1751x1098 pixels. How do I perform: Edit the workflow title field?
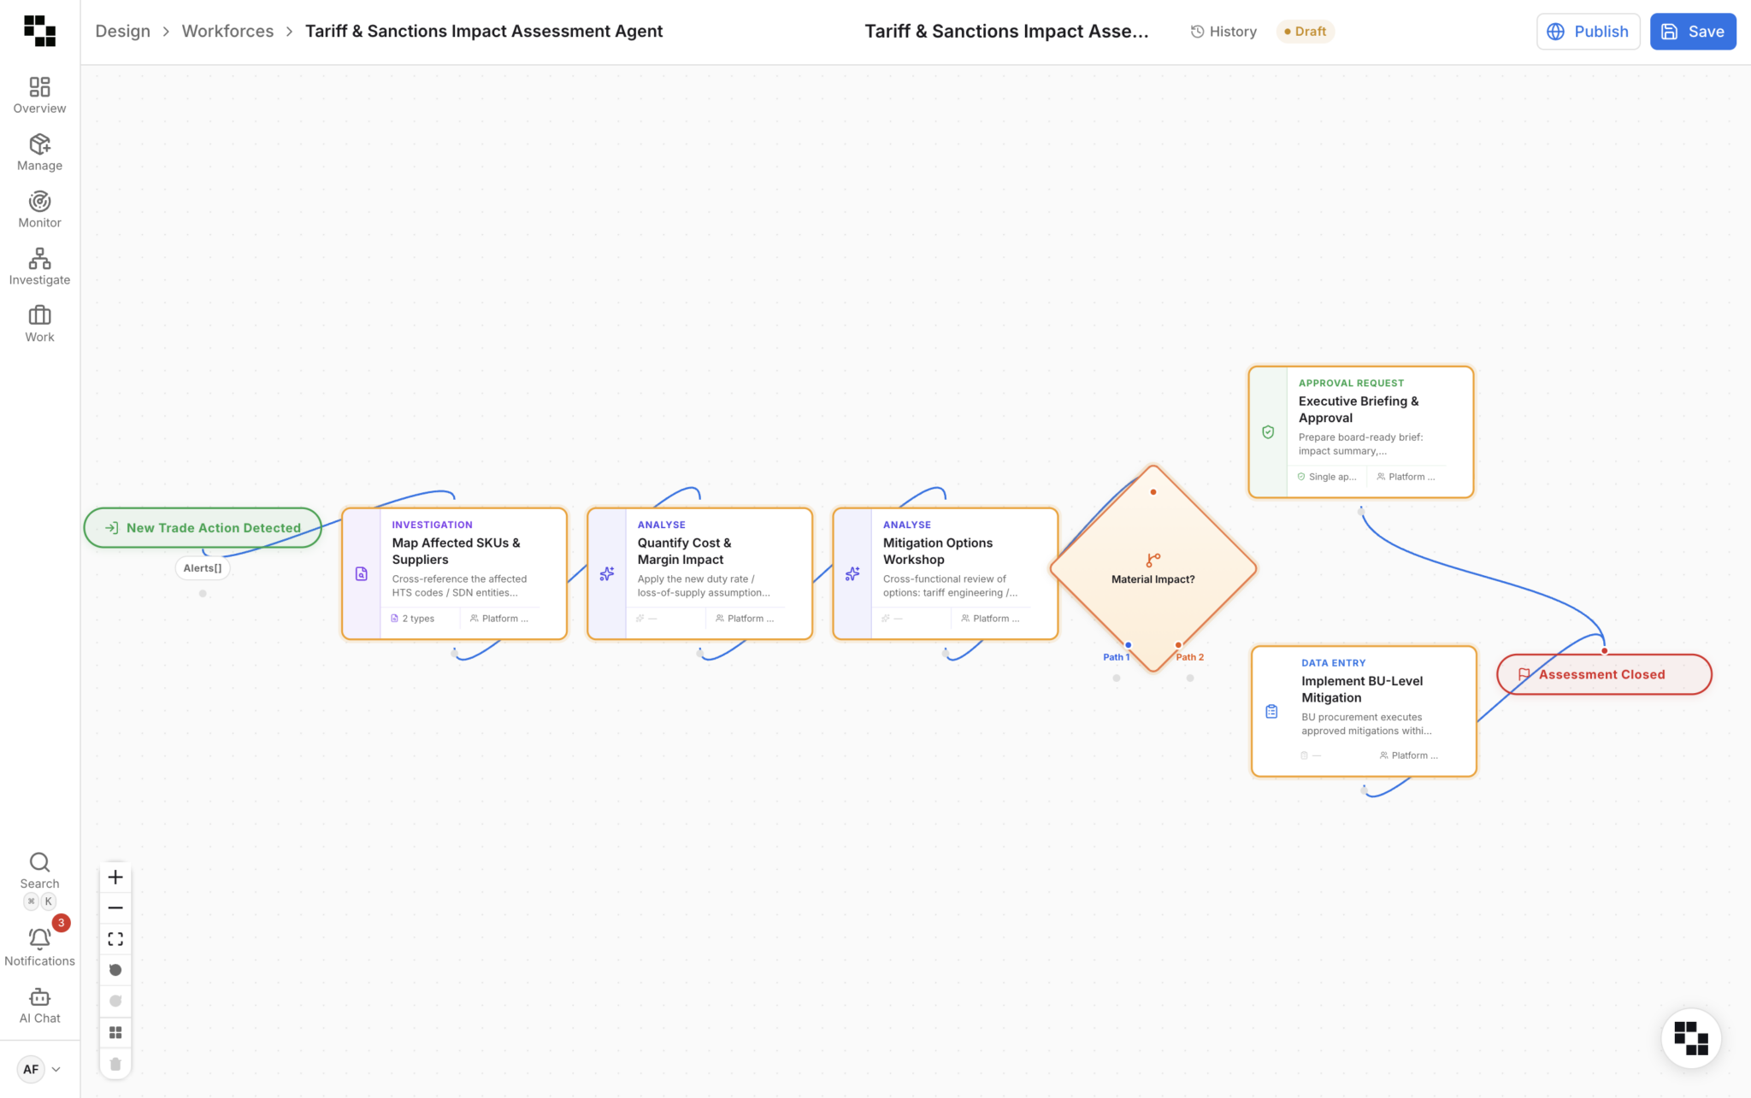tap(1006, 31)
